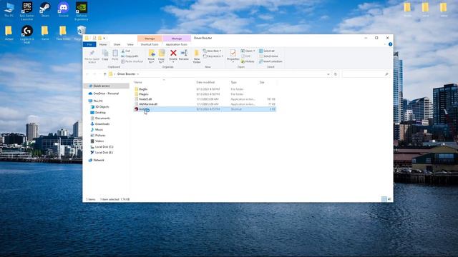
Task: Switch to large icons view button
Action: tap(389, 199)
